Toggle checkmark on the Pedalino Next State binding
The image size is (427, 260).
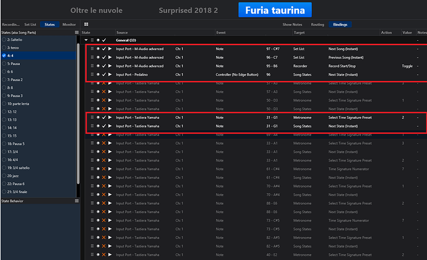104,74
